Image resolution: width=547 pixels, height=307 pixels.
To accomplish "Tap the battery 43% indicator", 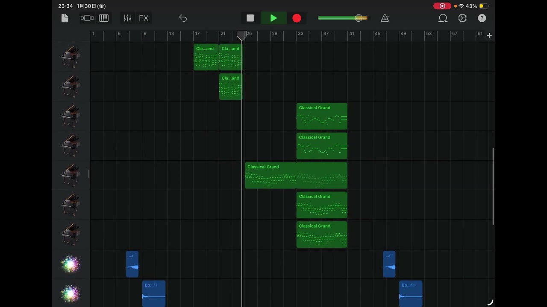I will (x=477, y=6).
